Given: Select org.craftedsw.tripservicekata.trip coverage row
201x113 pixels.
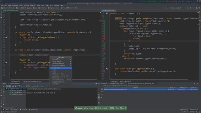Looking at the screenshot, I should click(x=151, y=89).
